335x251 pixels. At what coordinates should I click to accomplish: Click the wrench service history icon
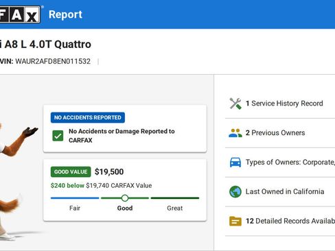coord(235,104)
